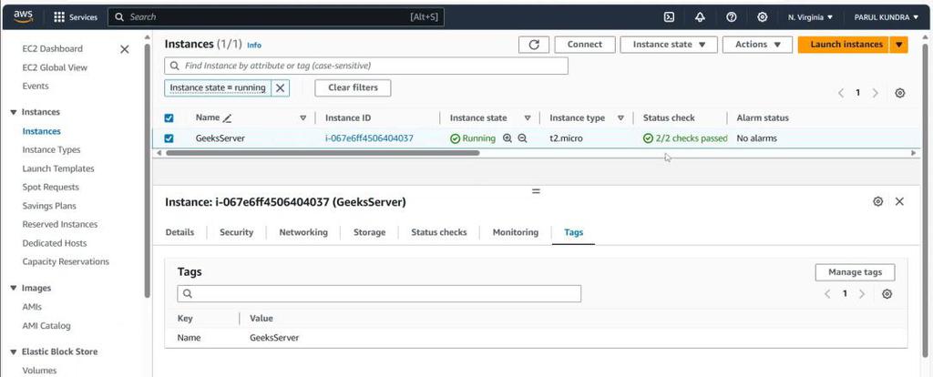The image size is (933, 377).
Task: Open the Instance state dropdown
Action: 669,45
